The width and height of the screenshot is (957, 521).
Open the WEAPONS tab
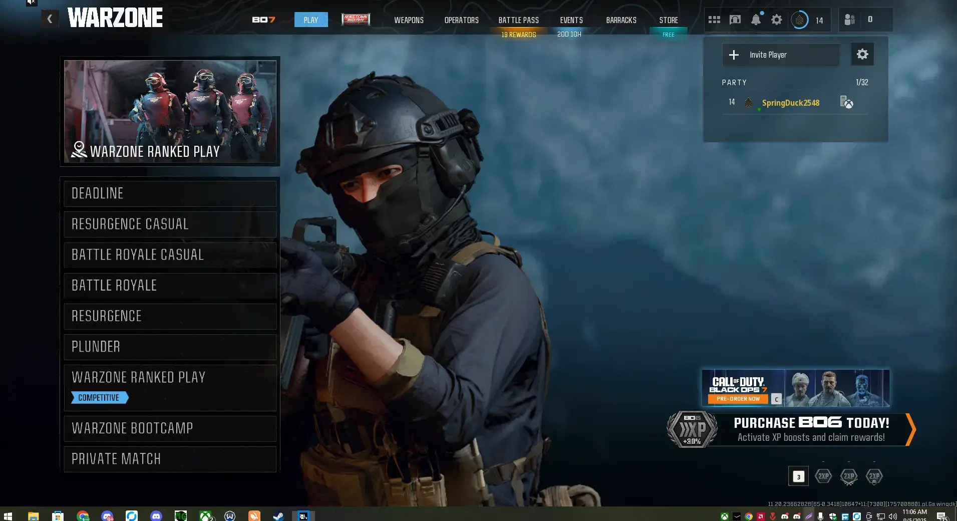pyautogui.click(x=409, y=20)
